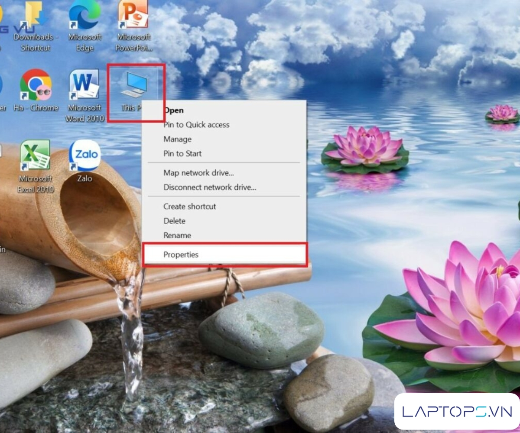This screenshot has height=433, width=520.
Task: Choose Pin to Start option
Action: click(182, 153)
